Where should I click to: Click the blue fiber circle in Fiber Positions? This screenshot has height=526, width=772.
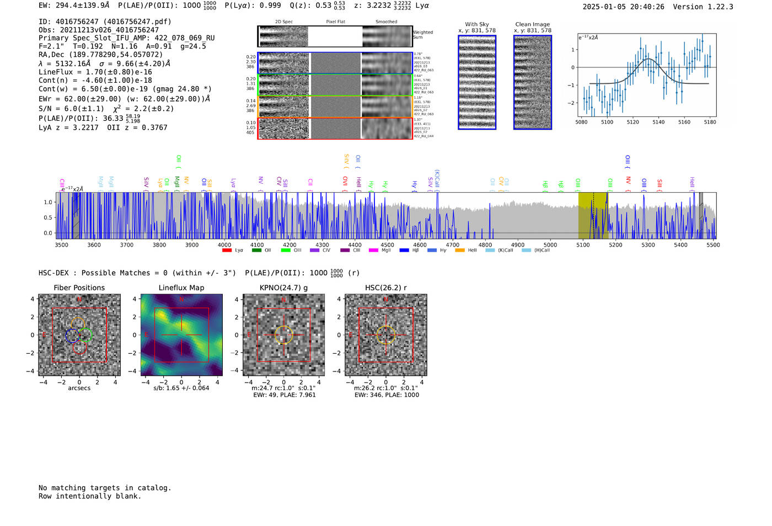pyautogui.click(x=72, y=336)
